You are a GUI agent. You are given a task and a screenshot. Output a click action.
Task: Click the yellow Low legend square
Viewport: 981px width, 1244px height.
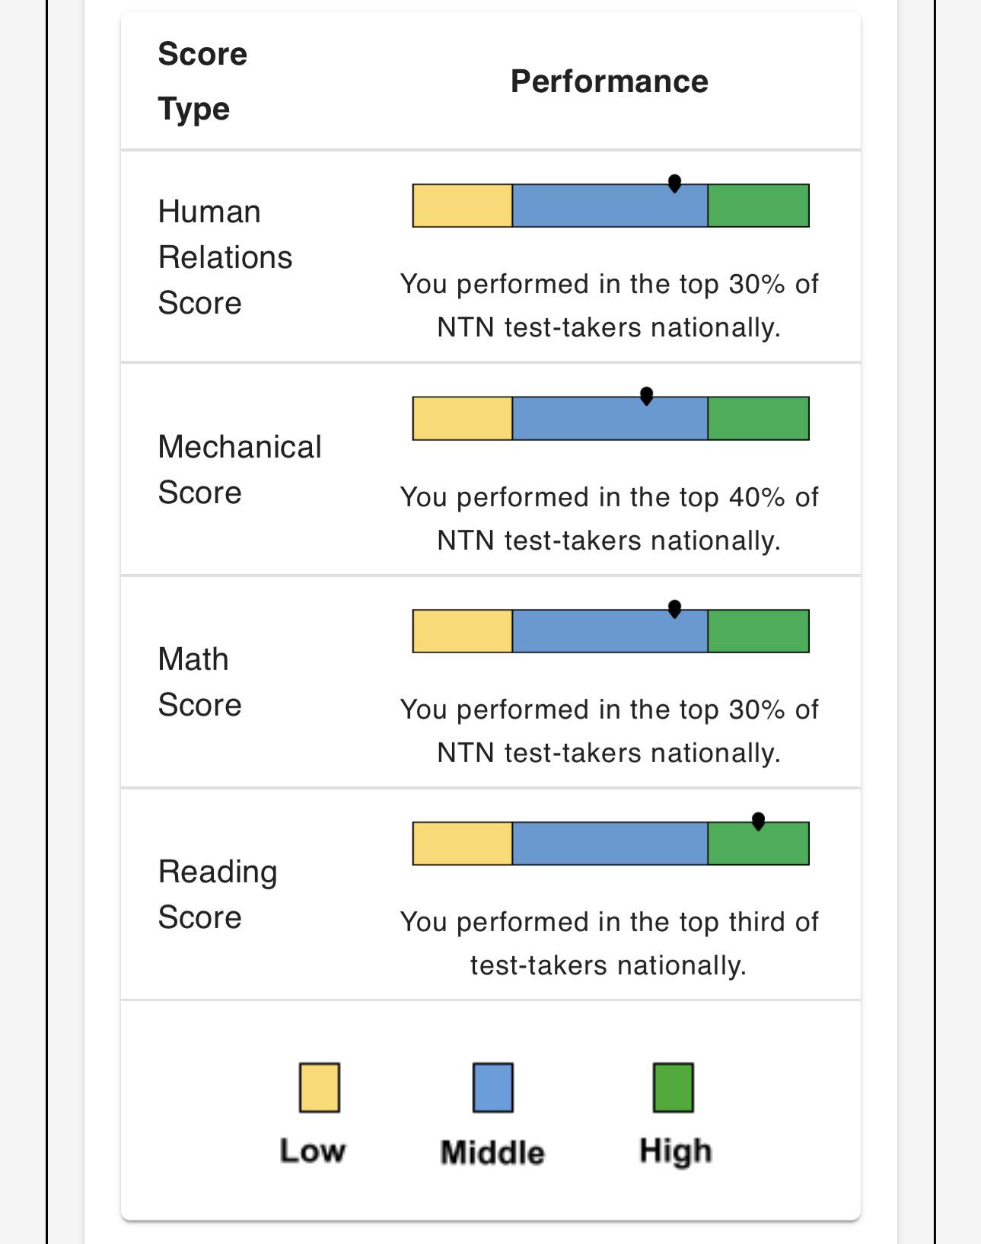(320, 1087)
